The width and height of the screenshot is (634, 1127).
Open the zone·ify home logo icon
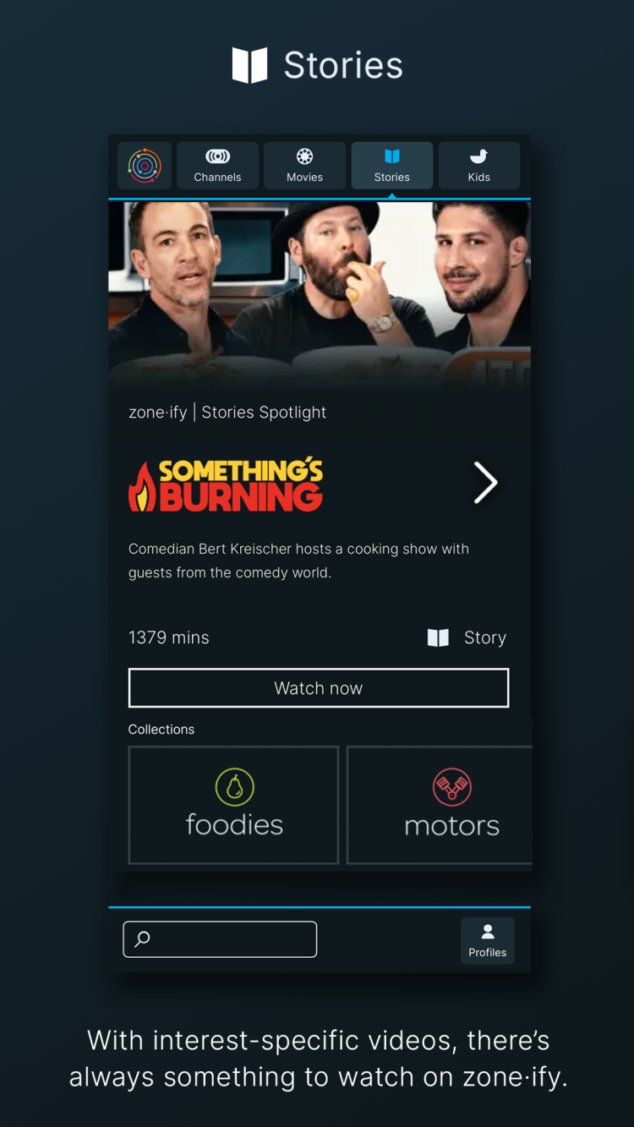(145, 166)
